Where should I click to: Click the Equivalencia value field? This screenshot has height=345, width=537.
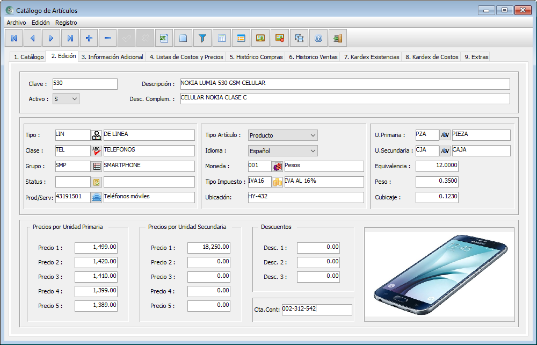click(437, 166)
